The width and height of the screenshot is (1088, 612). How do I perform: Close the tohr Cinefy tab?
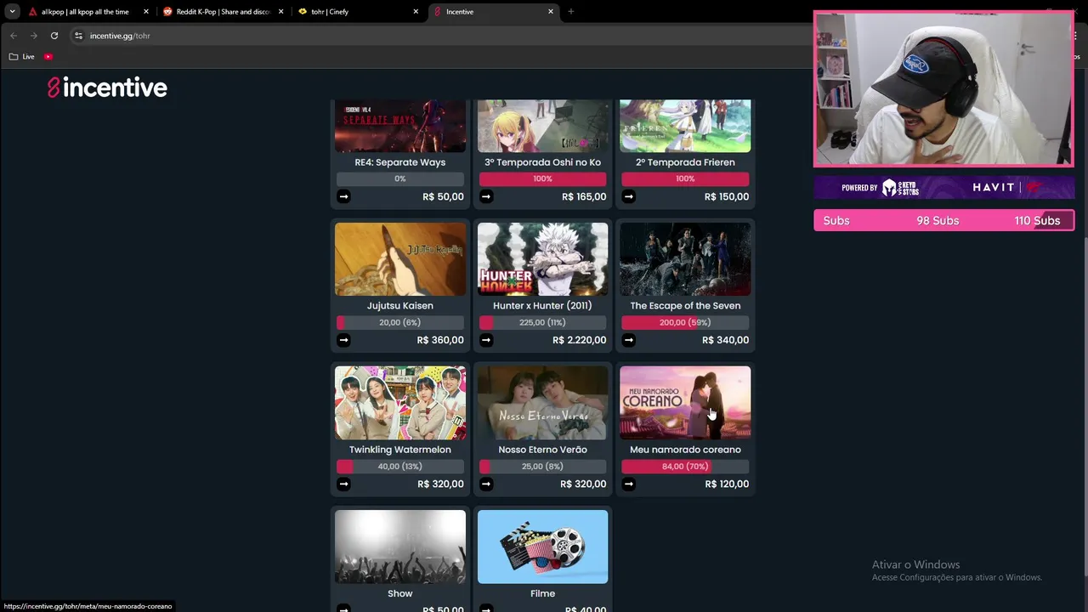[x=416, y=12]
